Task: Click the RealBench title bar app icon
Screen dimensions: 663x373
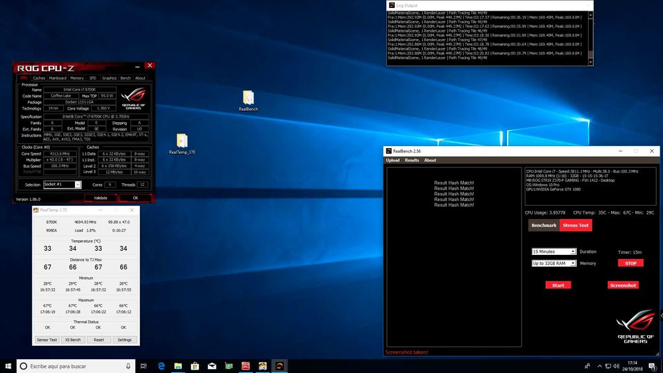Action: pyautogui.click(x=389, y=151)
